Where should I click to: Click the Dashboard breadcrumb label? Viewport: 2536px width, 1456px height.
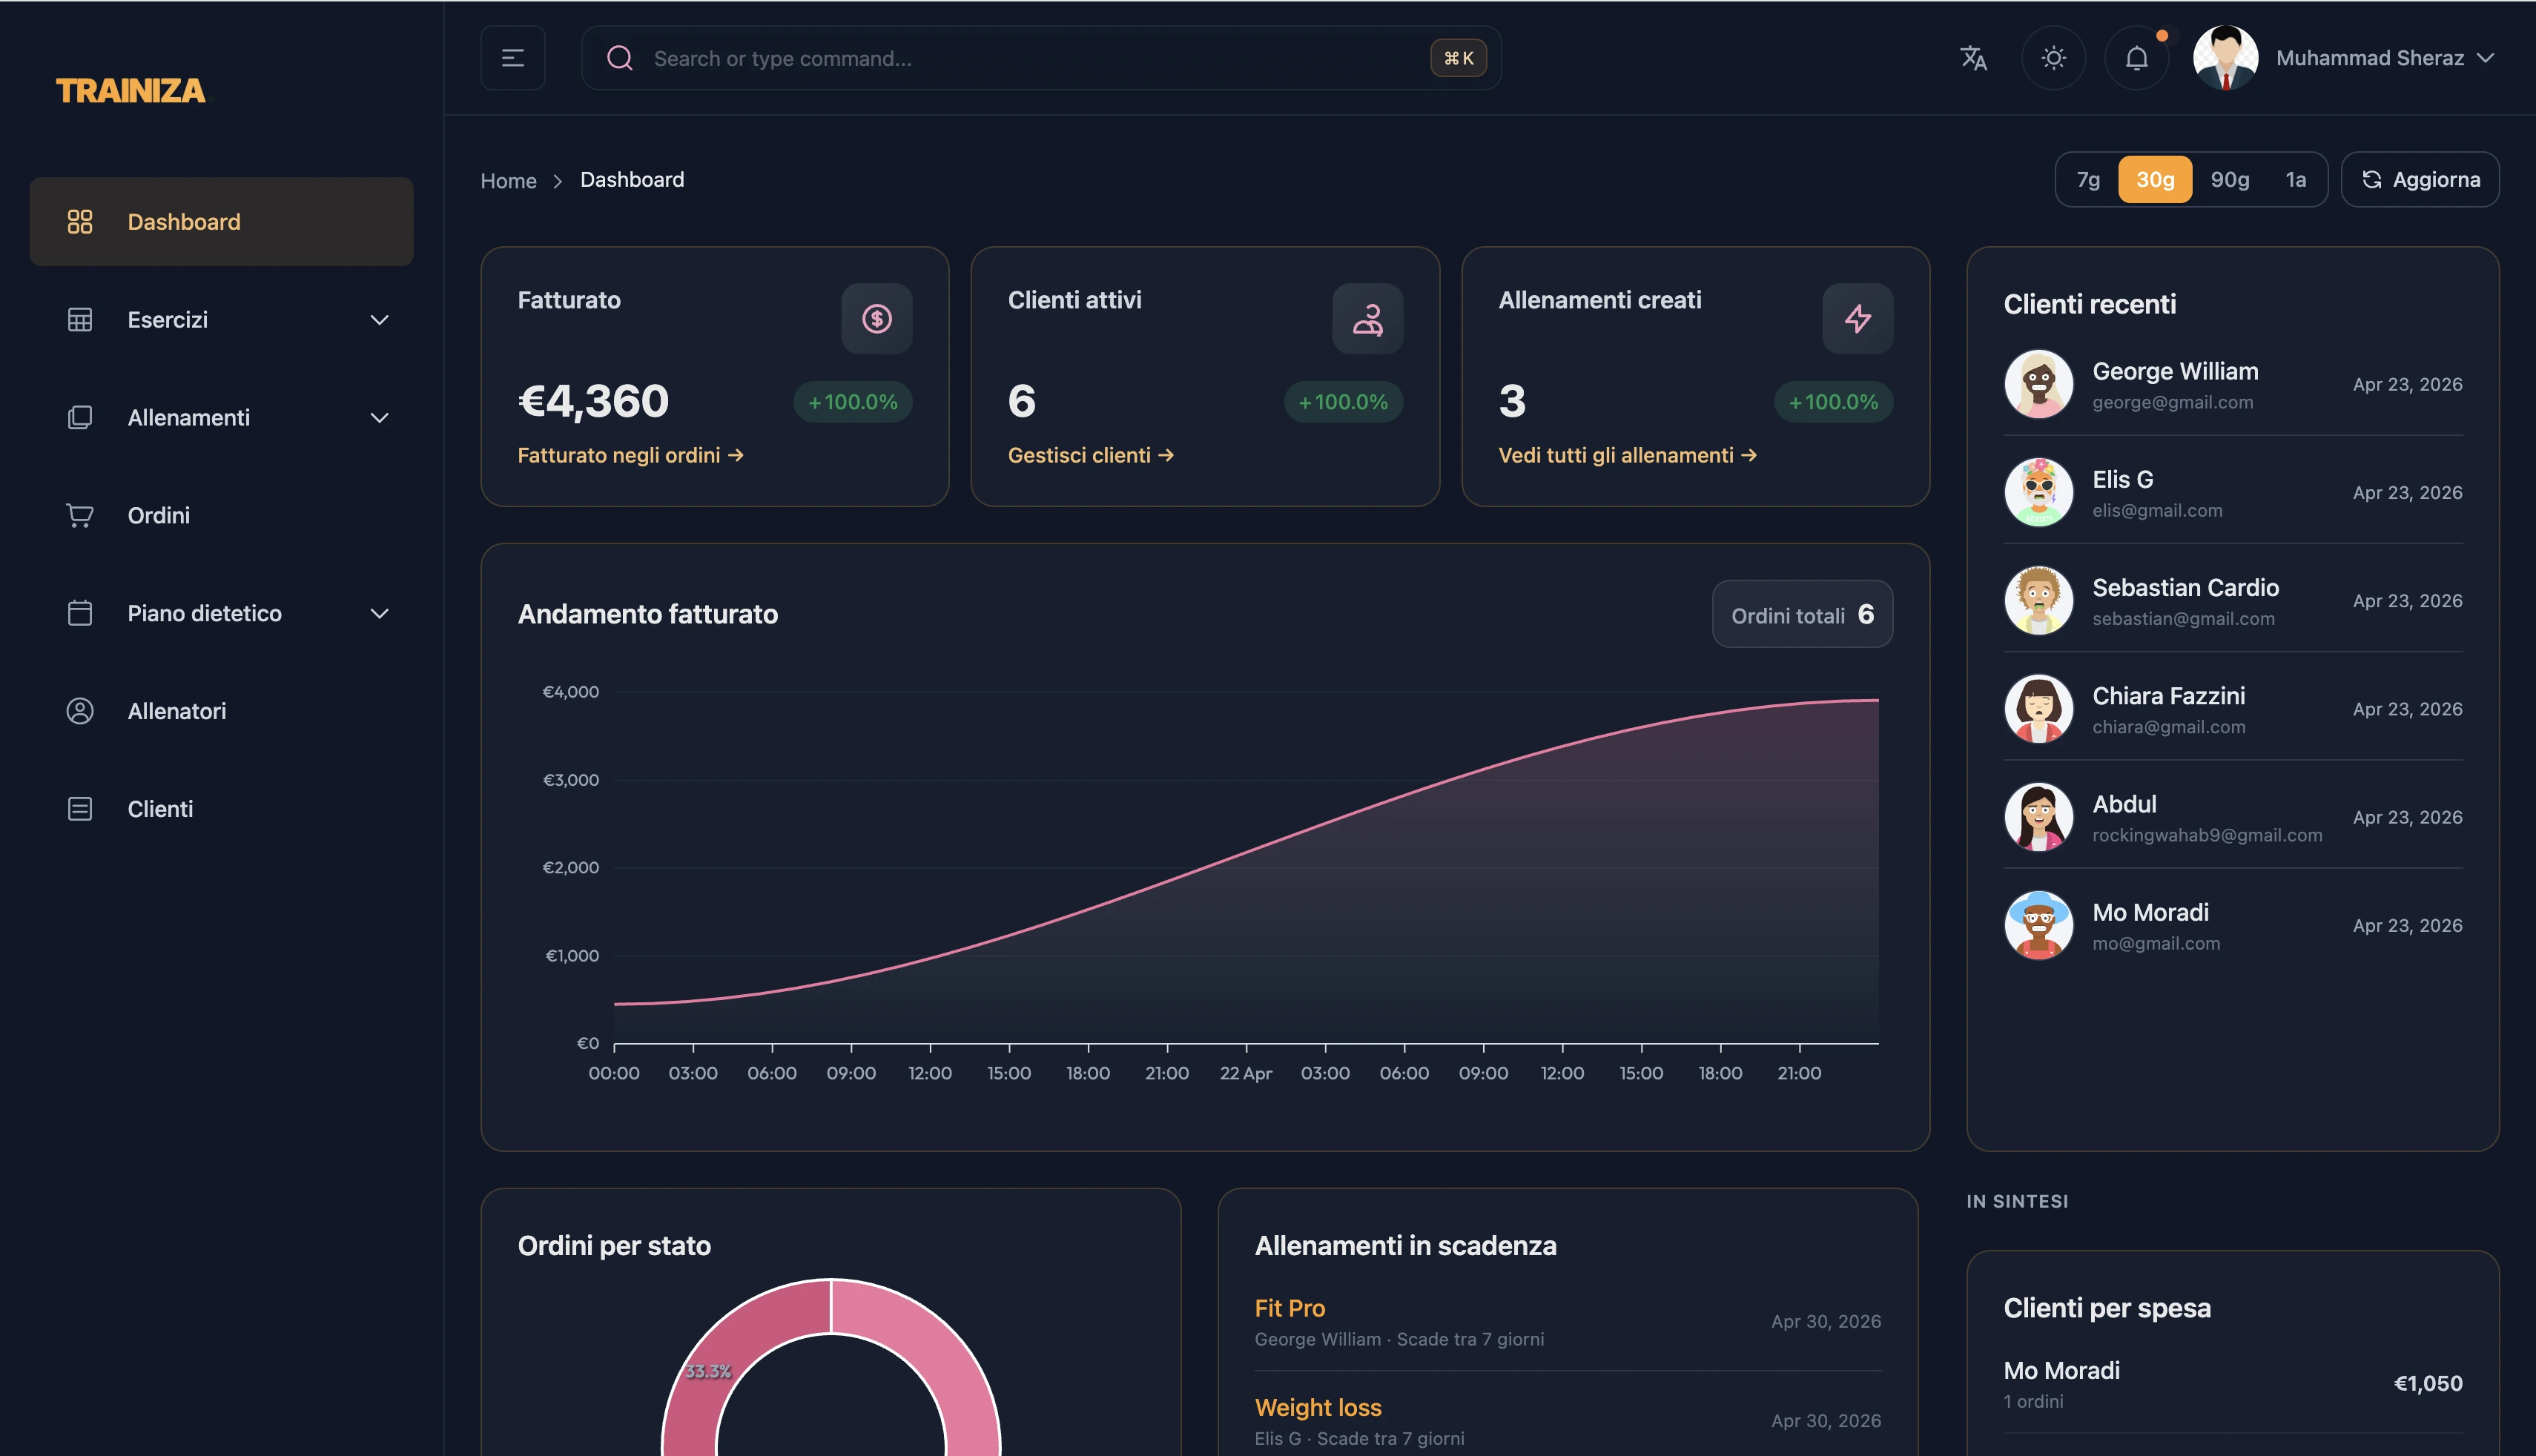[632, 180]
